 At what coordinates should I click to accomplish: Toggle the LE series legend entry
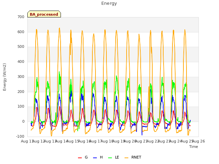click(x=114, y=157)
